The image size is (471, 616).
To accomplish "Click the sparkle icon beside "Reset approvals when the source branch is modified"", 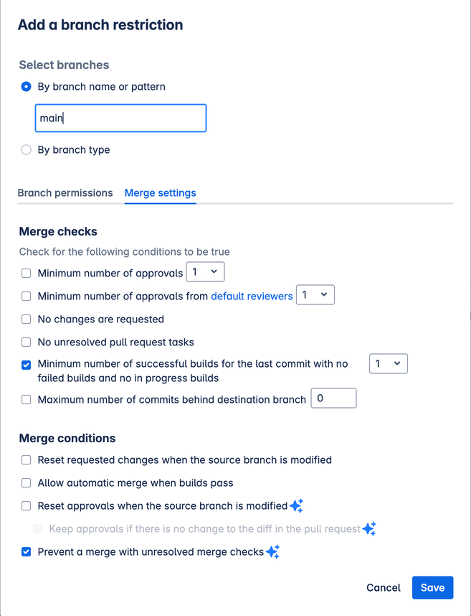I will point(296,505).
